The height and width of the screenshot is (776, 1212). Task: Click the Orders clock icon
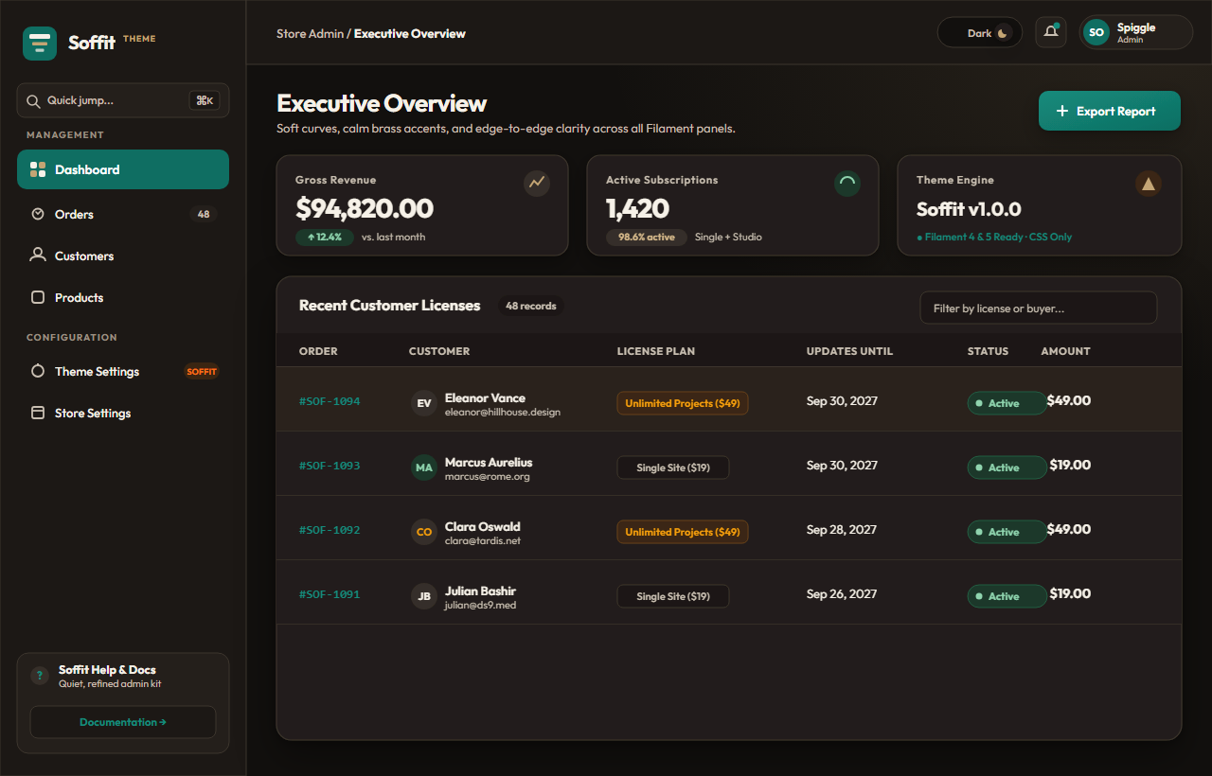point(38,214)
